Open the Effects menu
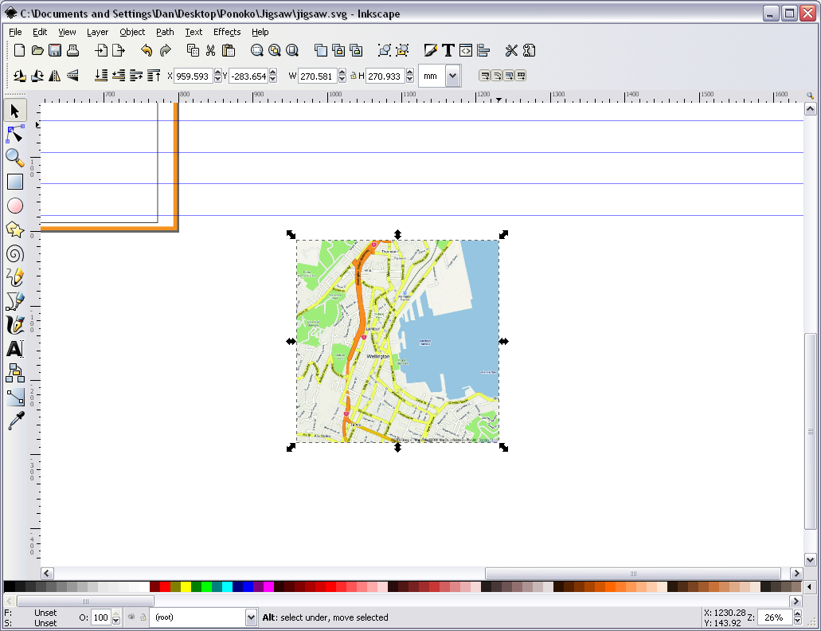 (x=227, y=32)
